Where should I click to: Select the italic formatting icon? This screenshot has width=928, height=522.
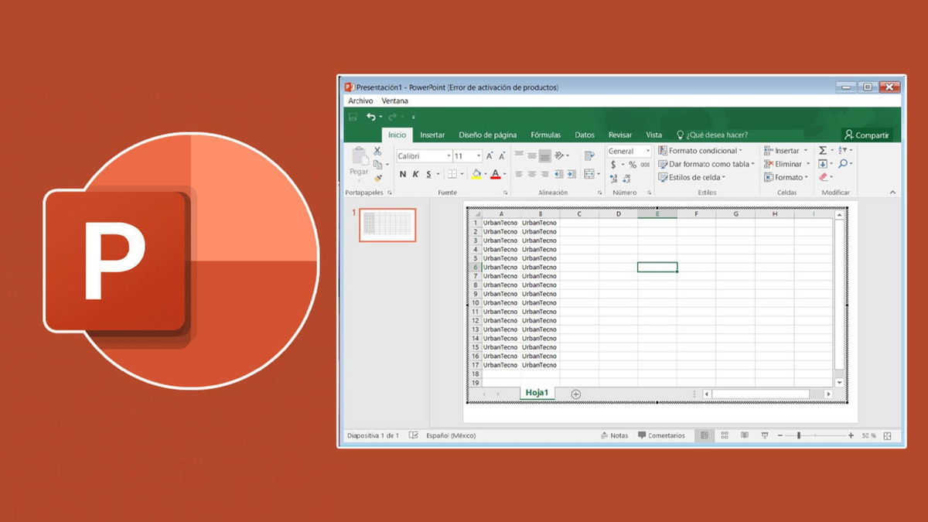(416, 173)
